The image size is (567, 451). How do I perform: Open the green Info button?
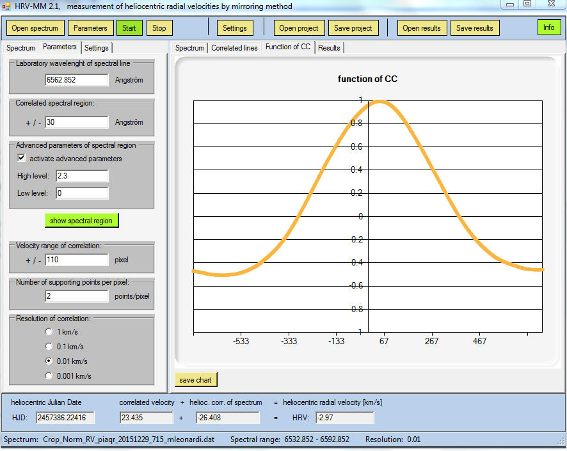pos(548,28)
